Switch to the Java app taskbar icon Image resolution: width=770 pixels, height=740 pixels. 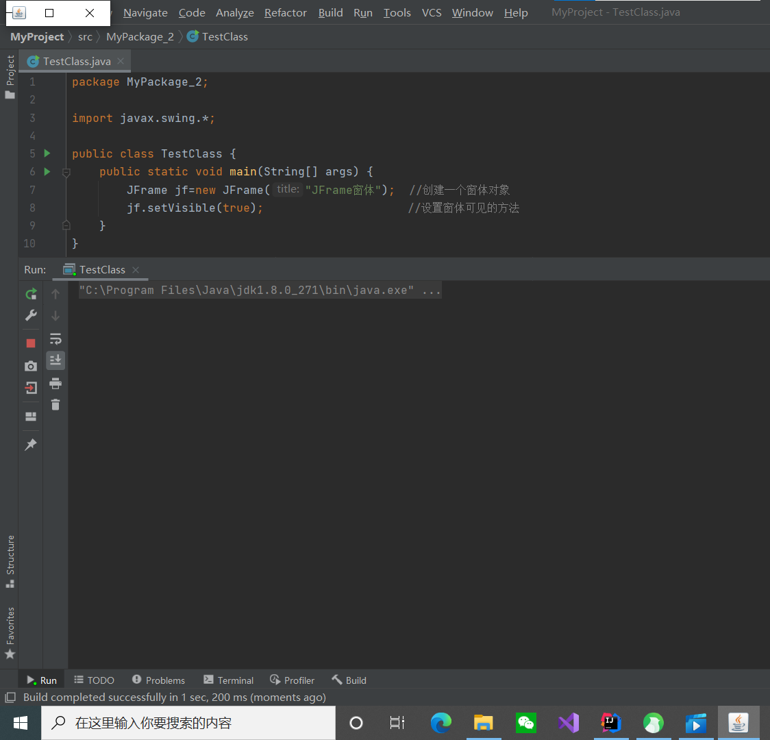coord(738,723)
